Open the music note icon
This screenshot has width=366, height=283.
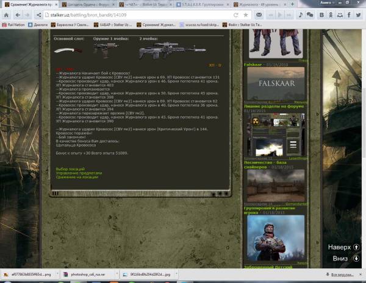tap(301, 15)
